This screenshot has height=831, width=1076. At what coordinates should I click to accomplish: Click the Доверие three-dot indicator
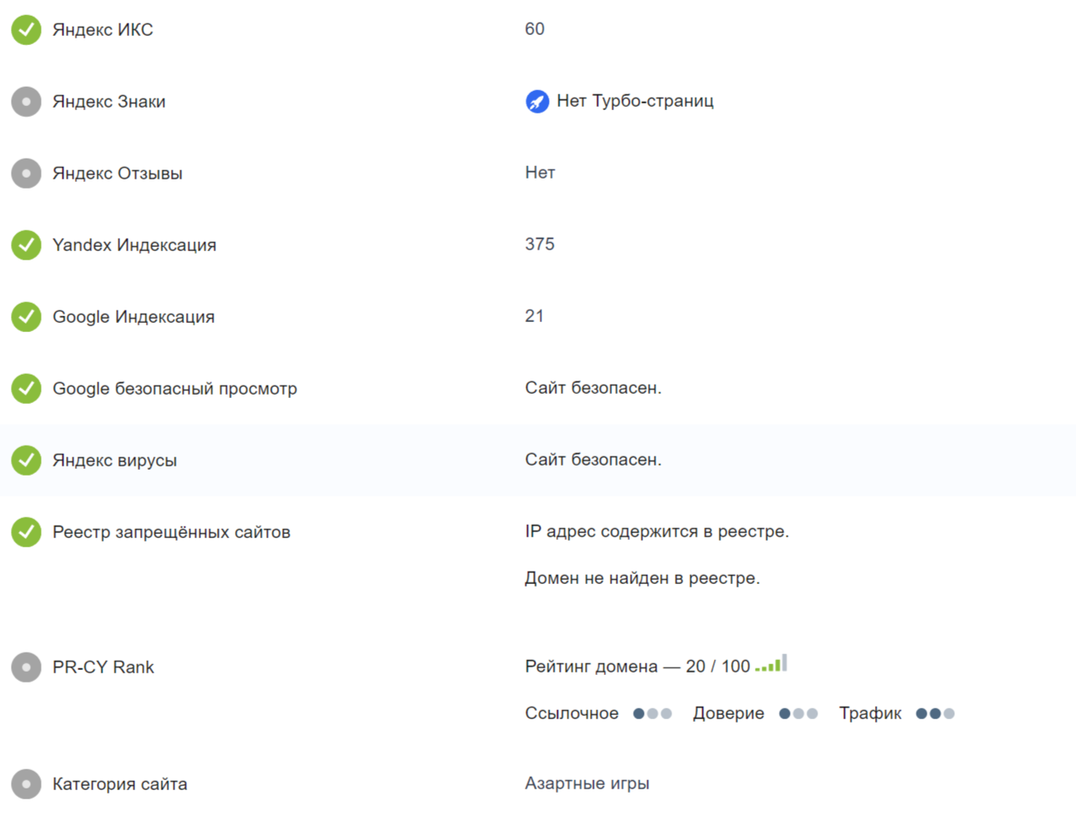[x=798, y=713]
